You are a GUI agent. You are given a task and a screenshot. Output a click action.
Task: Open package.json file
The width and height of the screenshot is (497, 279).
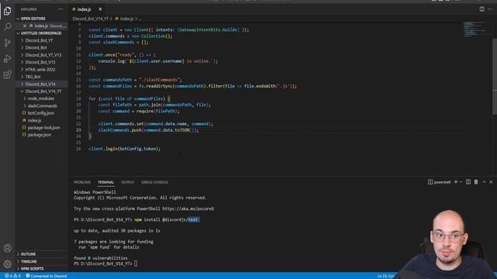[x=41, y=135]
